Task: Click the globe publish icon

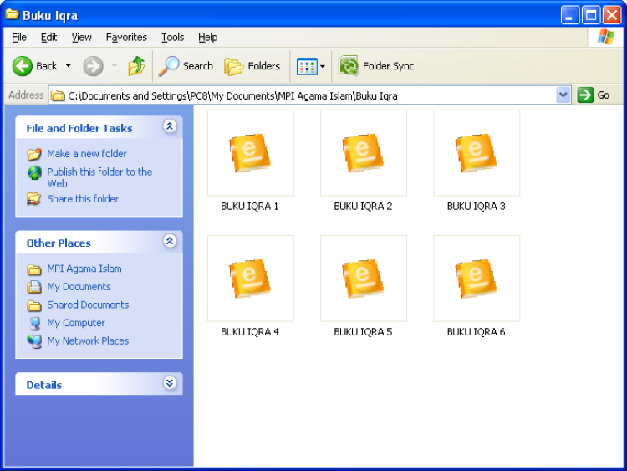Action: pyautogui.click(x=34, y=173)
